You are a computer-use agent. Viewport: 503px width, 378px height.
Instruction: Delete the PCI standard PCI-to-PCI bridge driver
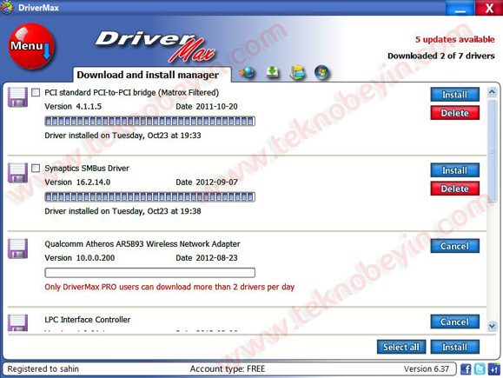455,113
